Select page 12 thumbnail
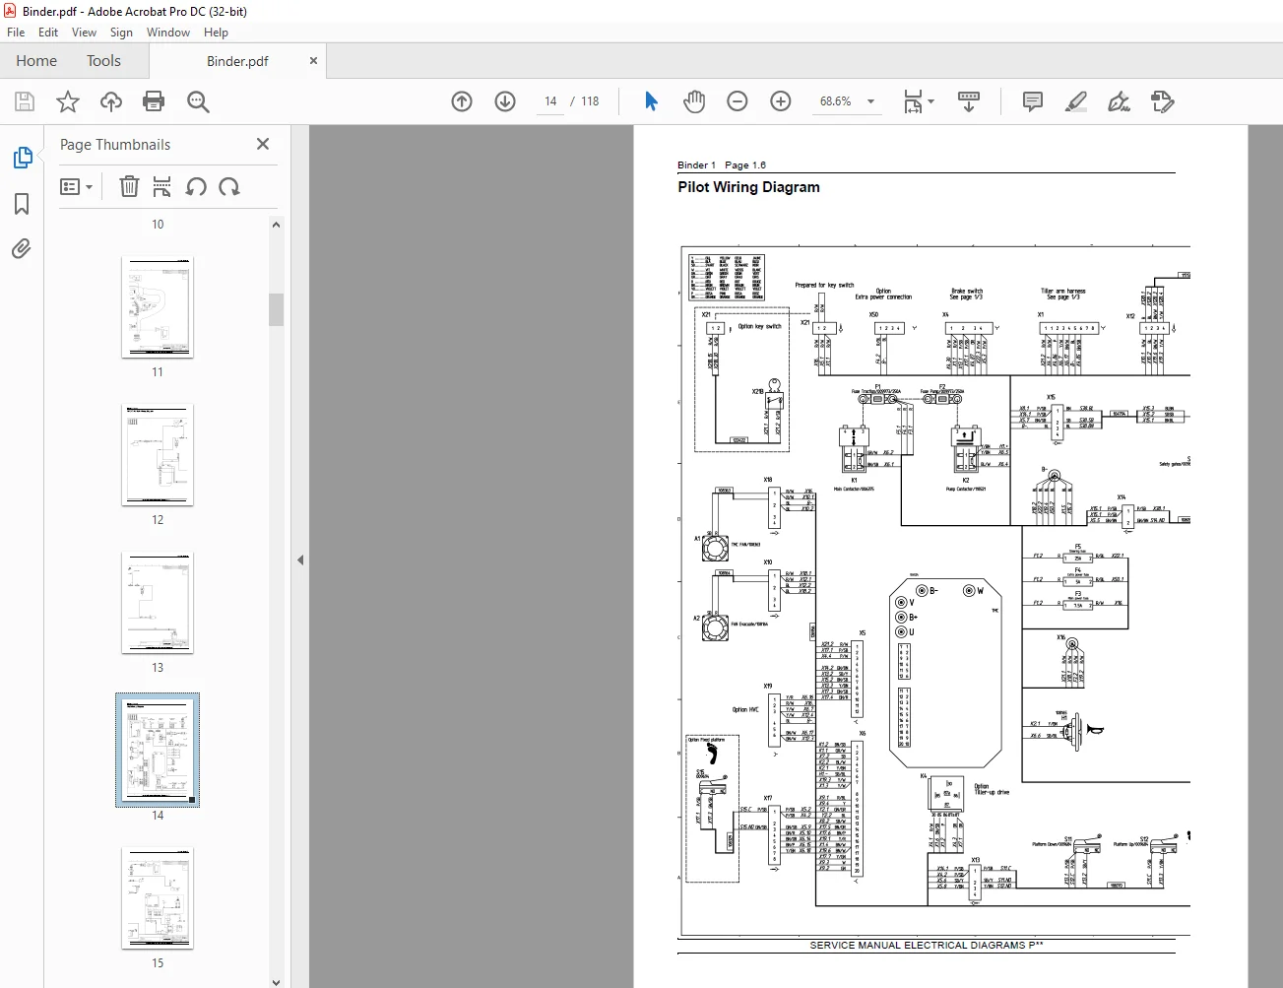This screenshot has height=988, width=1283. pos(158,455)
